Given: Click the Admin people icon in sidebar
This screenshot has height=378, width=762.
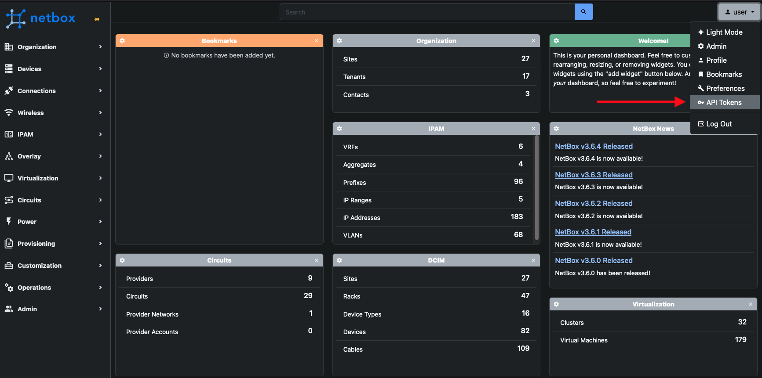Looking at the screenshot, I should tap(9, 309).
